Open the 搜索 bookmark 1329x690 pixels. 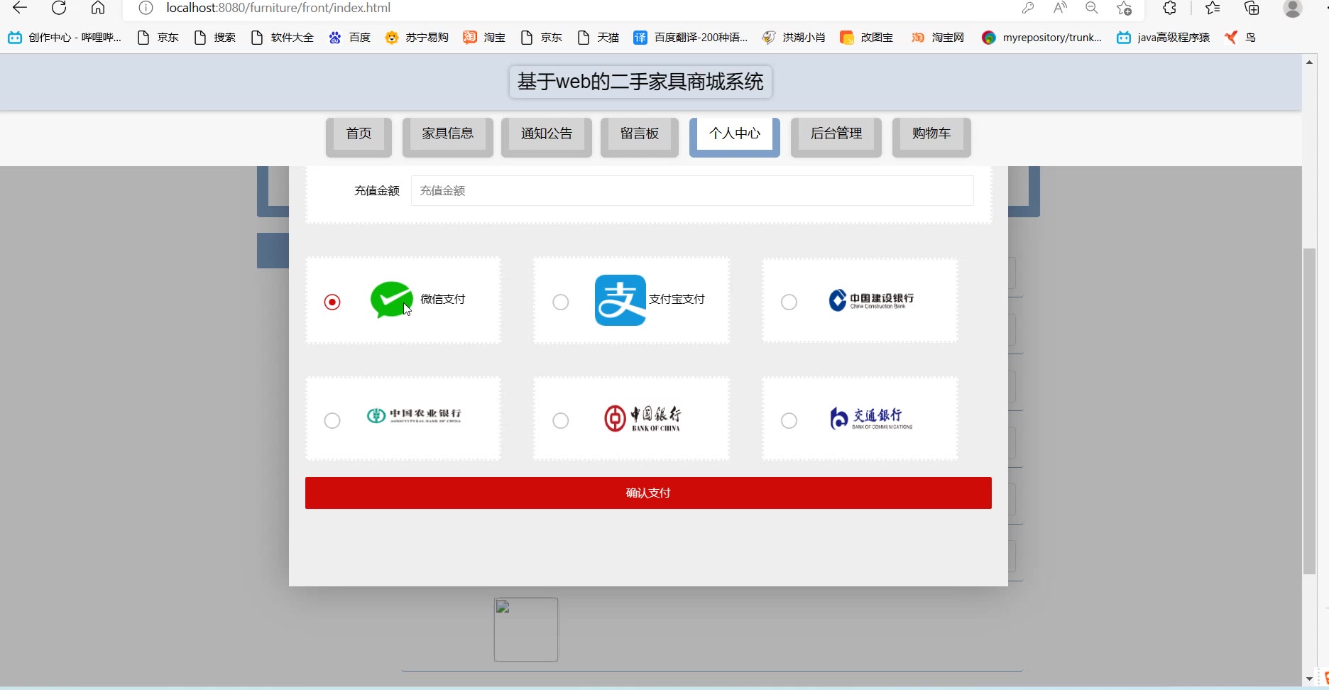point(215,38)
